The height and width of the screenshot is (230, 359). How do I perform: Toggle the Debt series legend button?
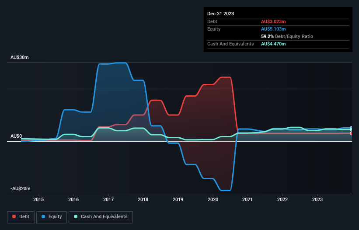point(21,217)
